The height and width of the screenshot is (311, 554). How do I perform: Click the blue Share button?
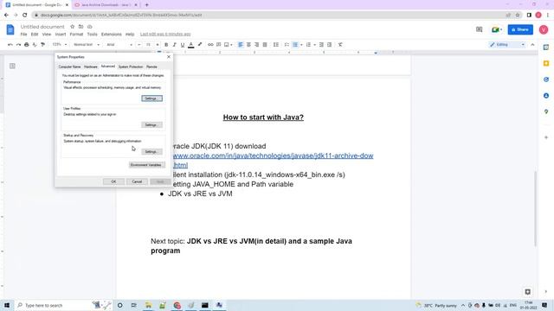pyautogui.click(x=520, y=29)
